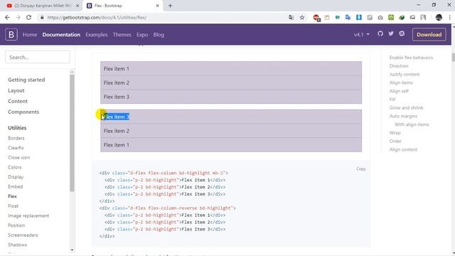Viewport: 455px width, 256px height.
Task: Jump to the Align items section
Action: coord(401,82)
